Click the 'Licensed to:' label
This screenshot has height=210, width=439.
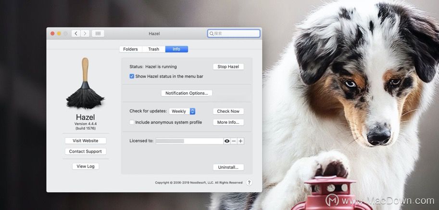(x=141, y=141)
